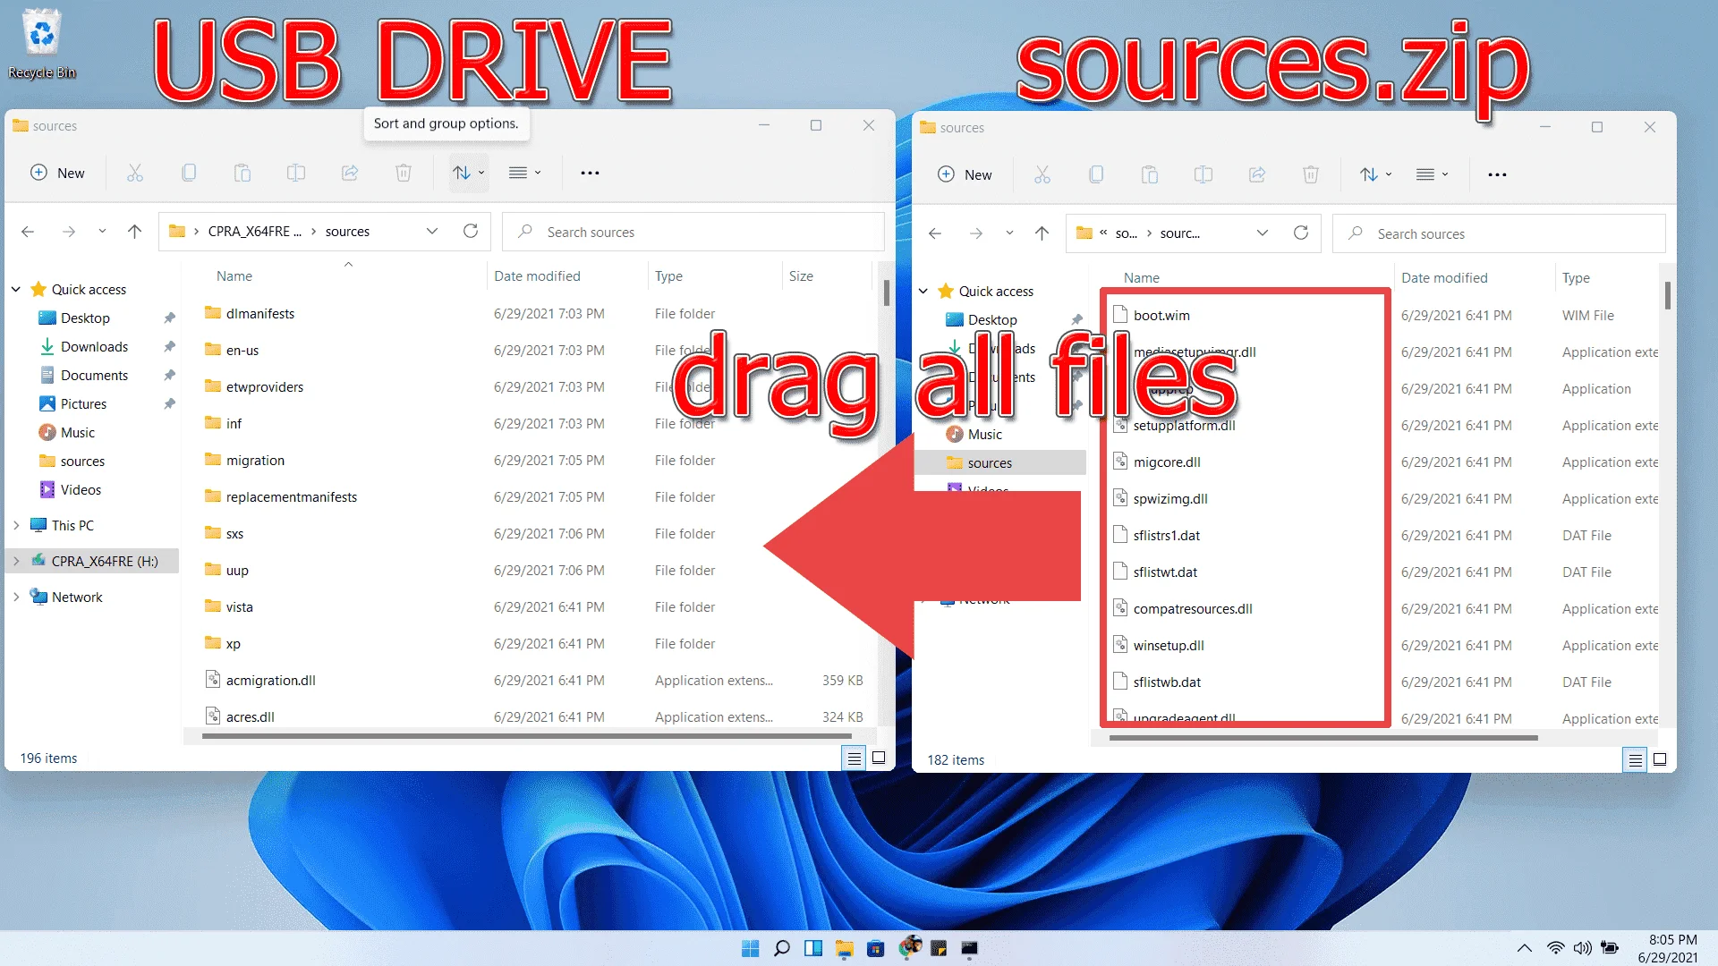Click the volume icon in system tray

pos(1583,948)
